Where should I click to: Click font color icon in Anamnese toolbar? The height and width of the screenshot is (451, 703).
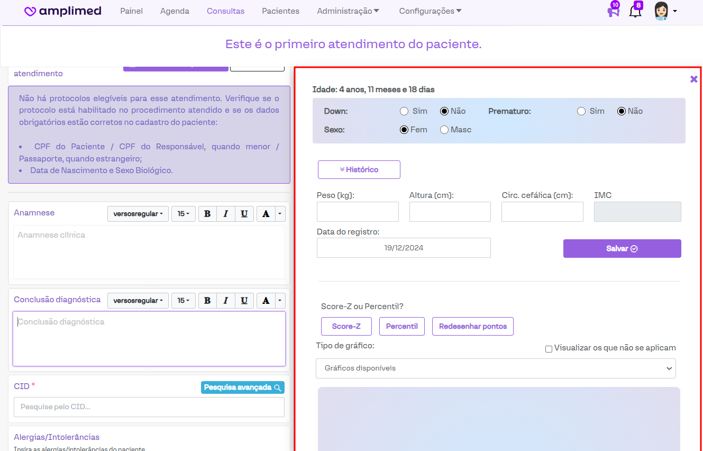(x=266, y=214)
